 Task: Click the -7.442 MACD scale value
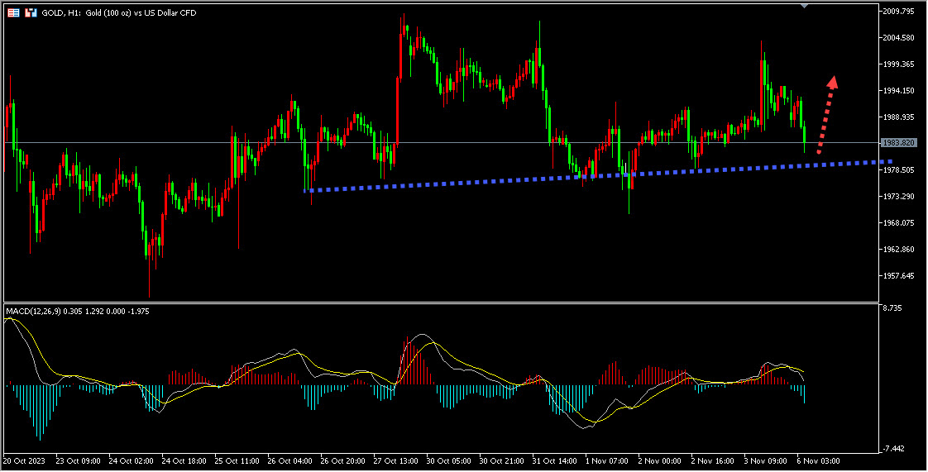pyautogui.click(x=893, y=449)
